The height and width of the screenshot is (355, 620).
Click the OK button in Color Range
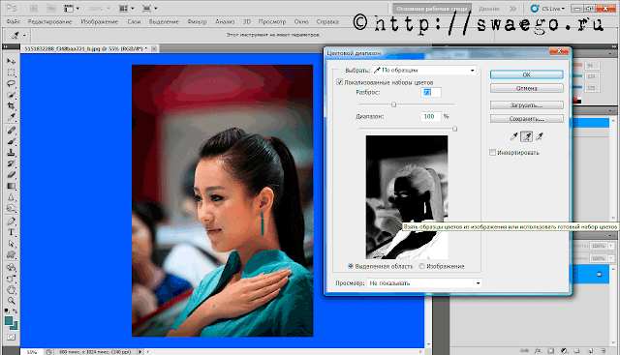pos(526,74)
